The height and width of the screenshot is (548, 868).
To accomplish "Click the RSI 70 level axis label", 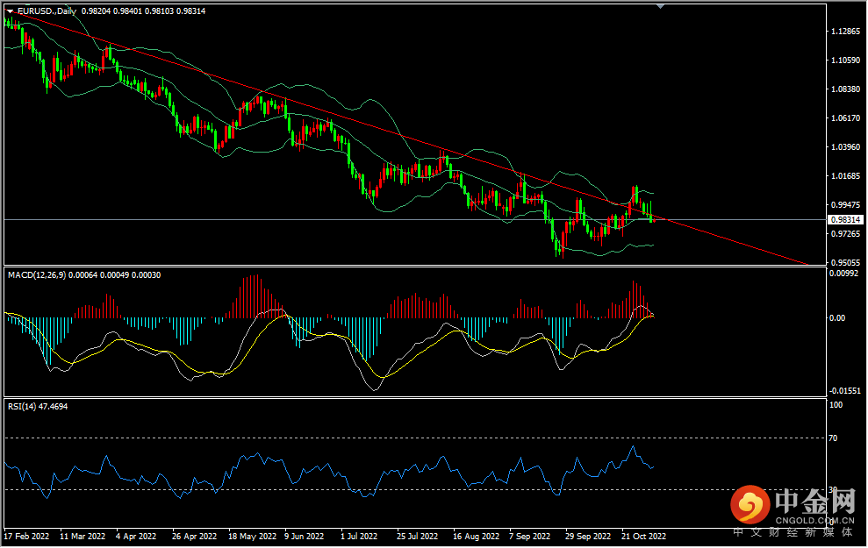I will coord(835,437).
